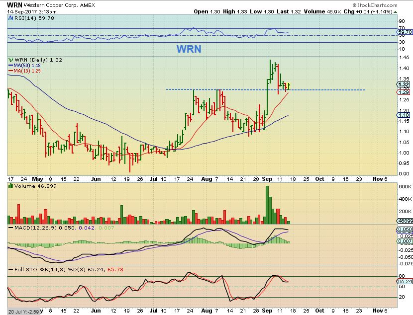The width and height of the screenshot is (413, 315).
Task: Click the 'Low 1.30' value
Action: point(262,11)
